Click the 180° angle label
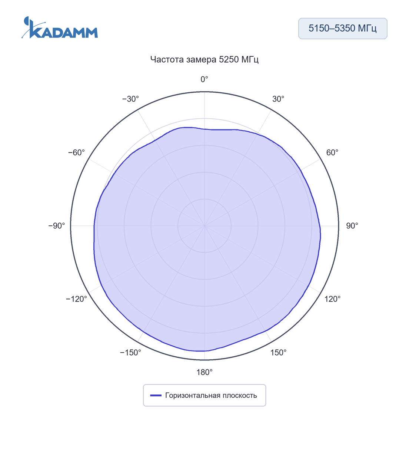Image resolution: width=409 pixels, height=449 pixels. pos(204,372)
